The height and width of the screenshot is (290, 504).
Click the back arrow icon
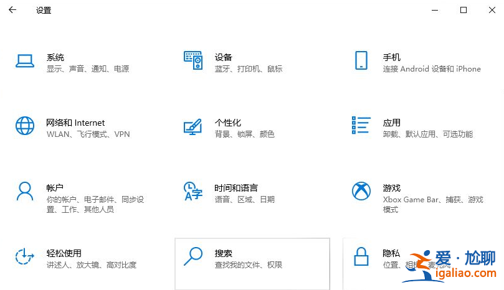12,10
